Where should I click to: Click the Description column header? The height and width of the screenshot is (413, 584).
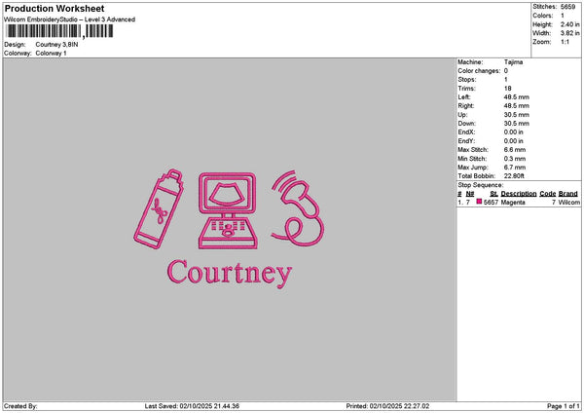pos(519,194)
